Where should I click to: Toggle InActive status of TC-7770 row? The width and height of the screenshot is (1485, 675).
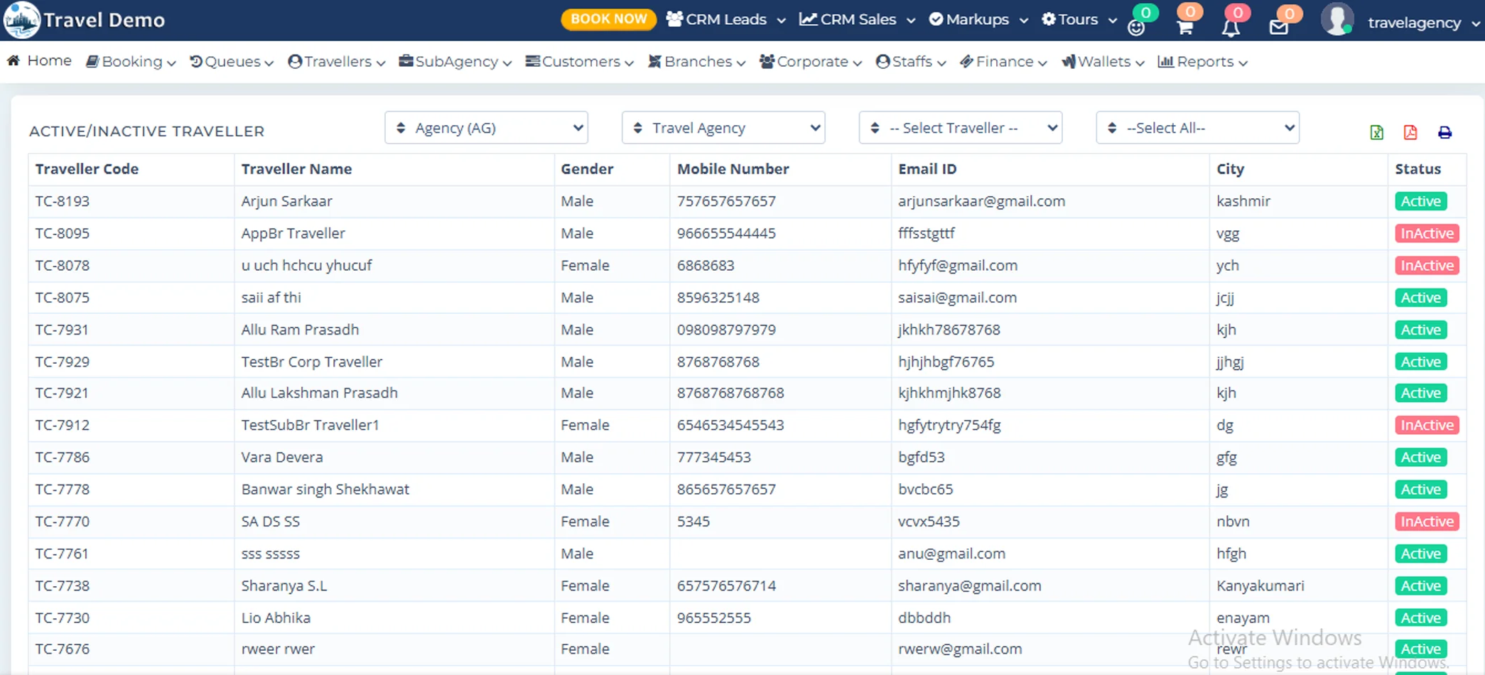click(1426, 522)
